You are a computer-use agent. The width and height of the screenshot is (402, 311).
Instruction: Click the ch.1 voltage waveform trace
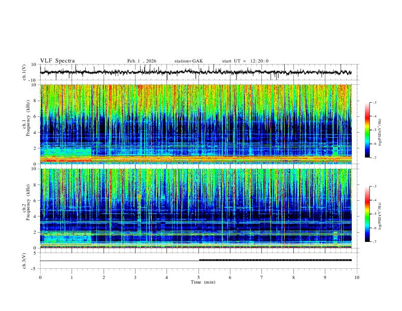pos(195,72)
